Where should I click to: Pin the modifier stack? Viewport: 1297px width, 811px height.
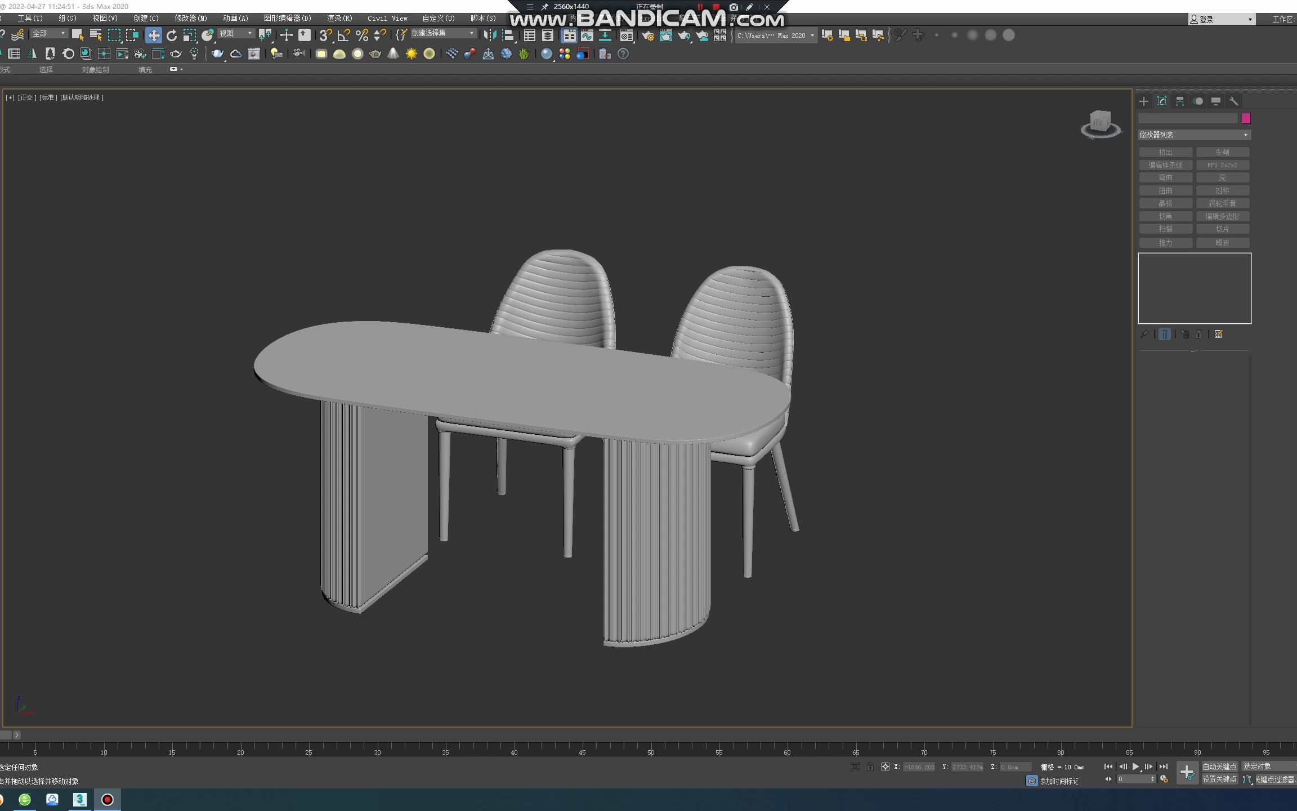1144,334
